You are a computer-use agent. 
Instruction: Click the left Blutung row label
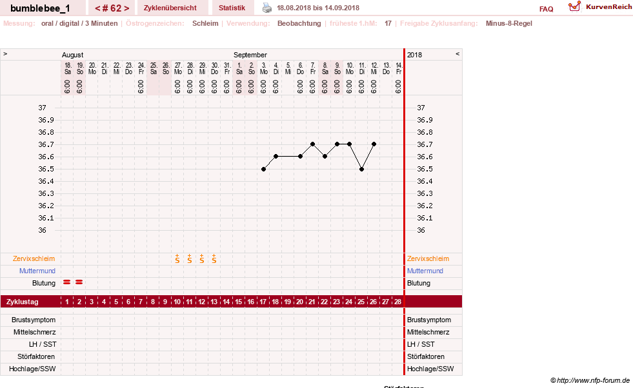[44, 283]
